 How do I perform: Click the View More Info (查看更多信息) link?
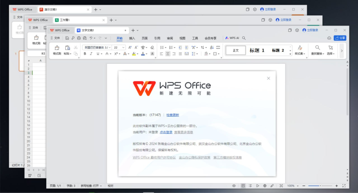tap(184, 132)
